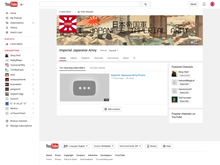The height and width of the screenshot is (165, 220).
Task: Click the channel search magnifier icon
Action: coord(134,58)
